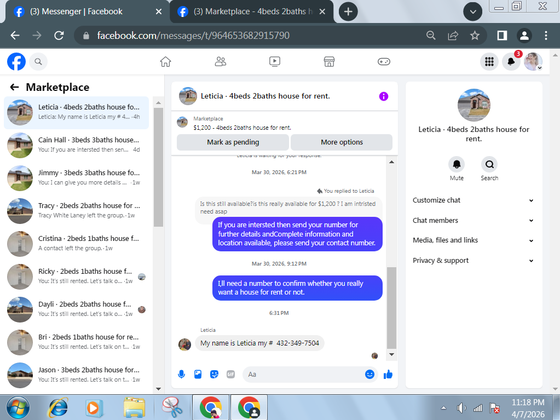Viewport: 560px width, 420px height.
Task: Open zoom magnifier icon in address bar
Action: coord(431,36)
